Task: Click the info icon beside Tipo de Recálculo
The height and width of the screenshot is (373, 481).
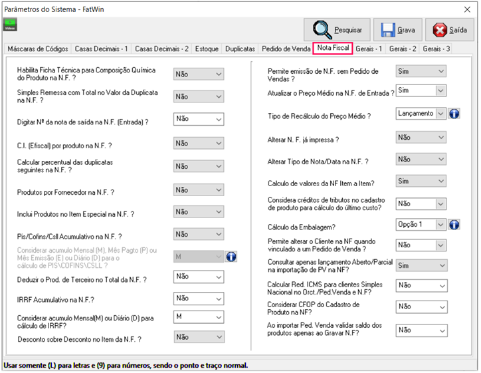Action: coord(454,114)
